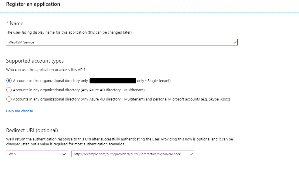Select the Any Azure AD directory Multitenant radio button
Image resolution: width=299 pixels, height=192 pixels.
coord(9,90)
